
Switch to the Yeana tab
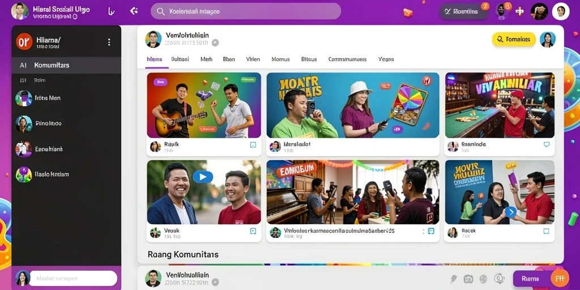tap(386, 59)
